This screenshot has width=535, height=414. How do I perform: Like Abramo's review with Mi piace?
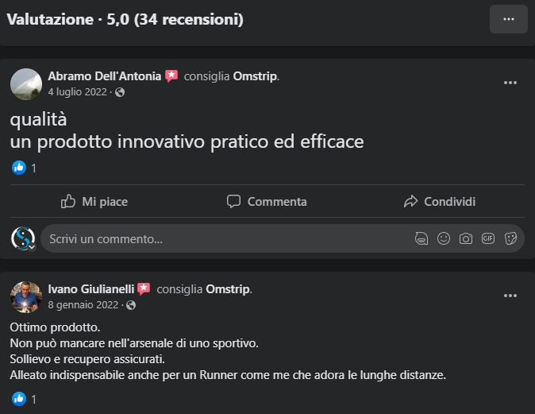click(94, 202)
